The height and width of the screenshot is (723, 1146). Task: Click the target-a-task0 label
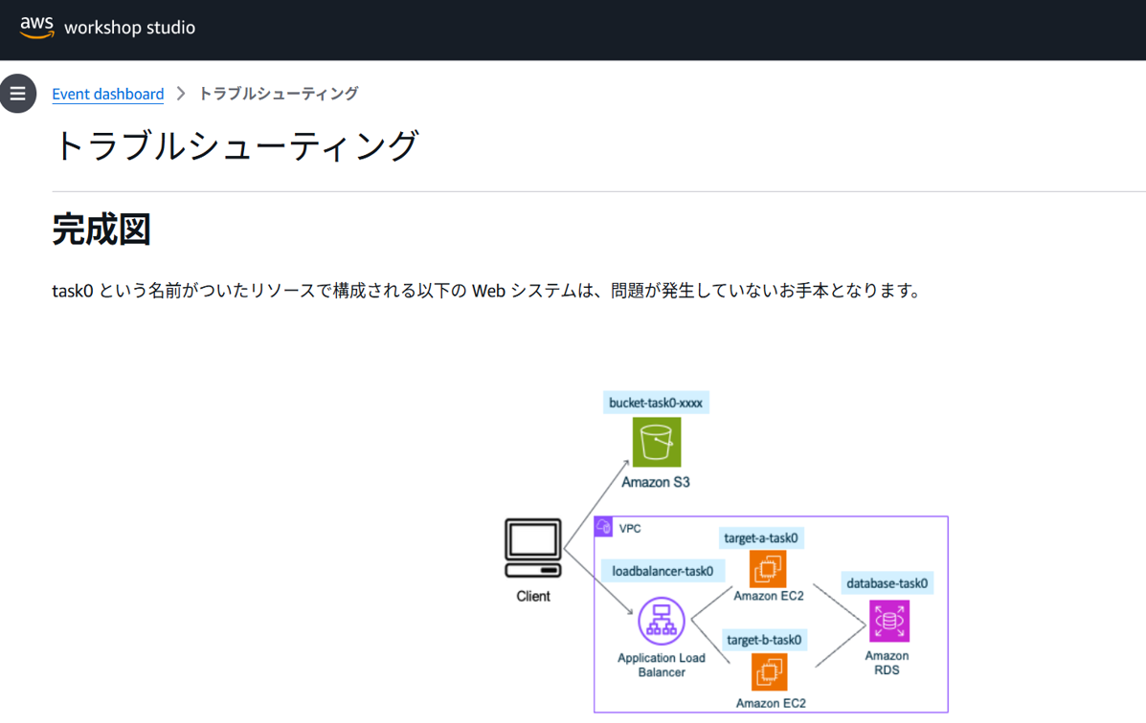(x=762, y=537)
